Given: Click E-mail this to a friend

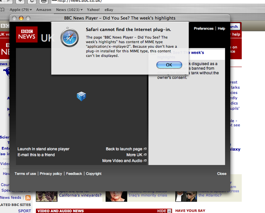Looking at the screenshot, I should point(36,155).
